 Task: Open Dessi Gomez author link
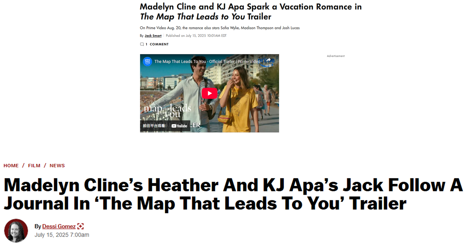coord(59,226)
